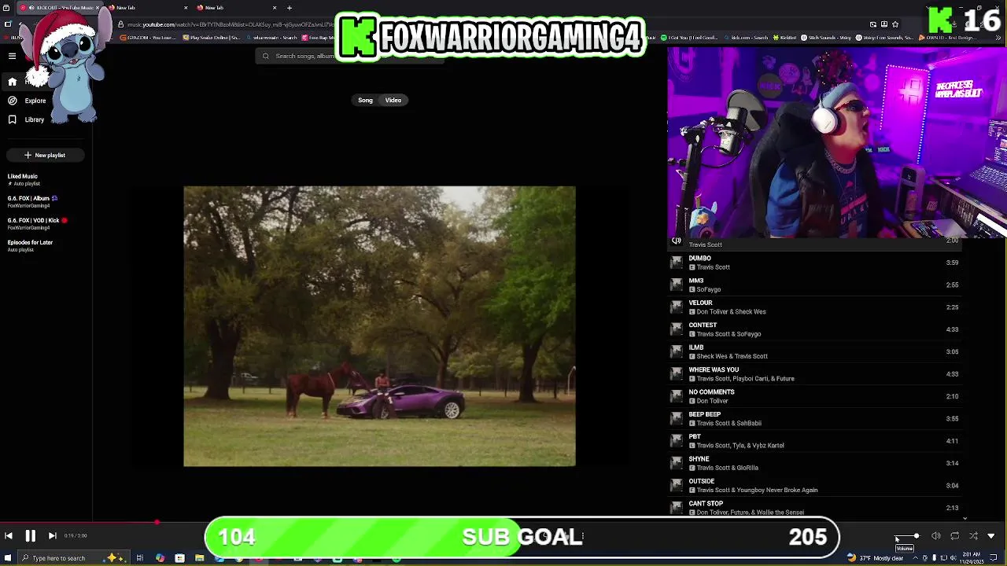Click artist SoFaygo under MM3
This screenshot has width=1007, height=566.
(709, 289)
